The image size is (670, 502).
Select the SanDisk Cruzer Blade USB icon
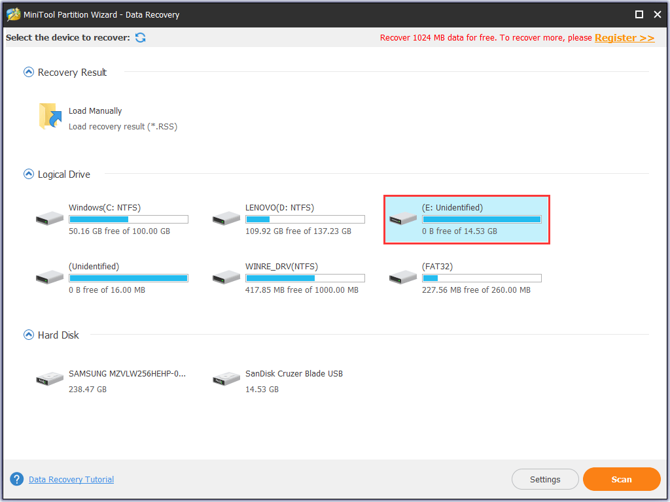(226, 378)
